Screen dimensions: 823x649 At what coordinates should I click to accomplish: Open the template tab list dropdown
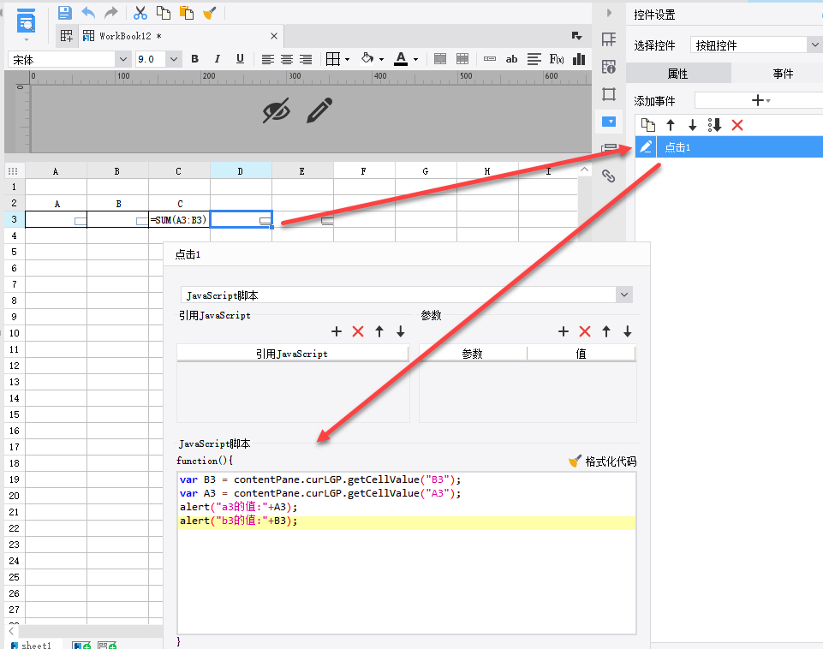click(576, 36)
